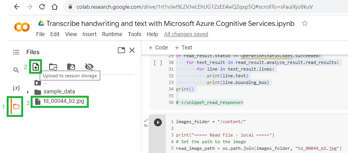348x153 pixels.
Task: Go back in browser
Action: click(x=17, y=7)
